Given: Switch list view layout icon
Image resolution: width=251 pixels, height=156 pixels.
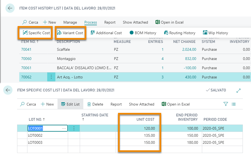Looking at the screenshot, I should [x=234, y=104].
